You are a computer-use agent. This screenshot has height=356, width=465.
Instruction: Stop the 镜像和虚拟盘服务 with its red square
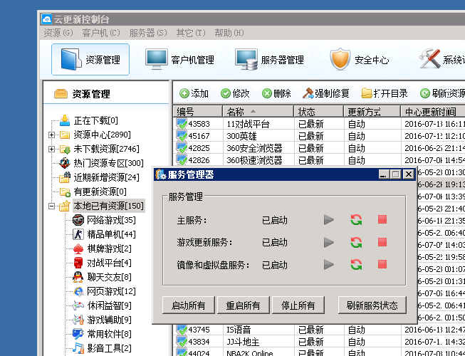coord(382,264)
